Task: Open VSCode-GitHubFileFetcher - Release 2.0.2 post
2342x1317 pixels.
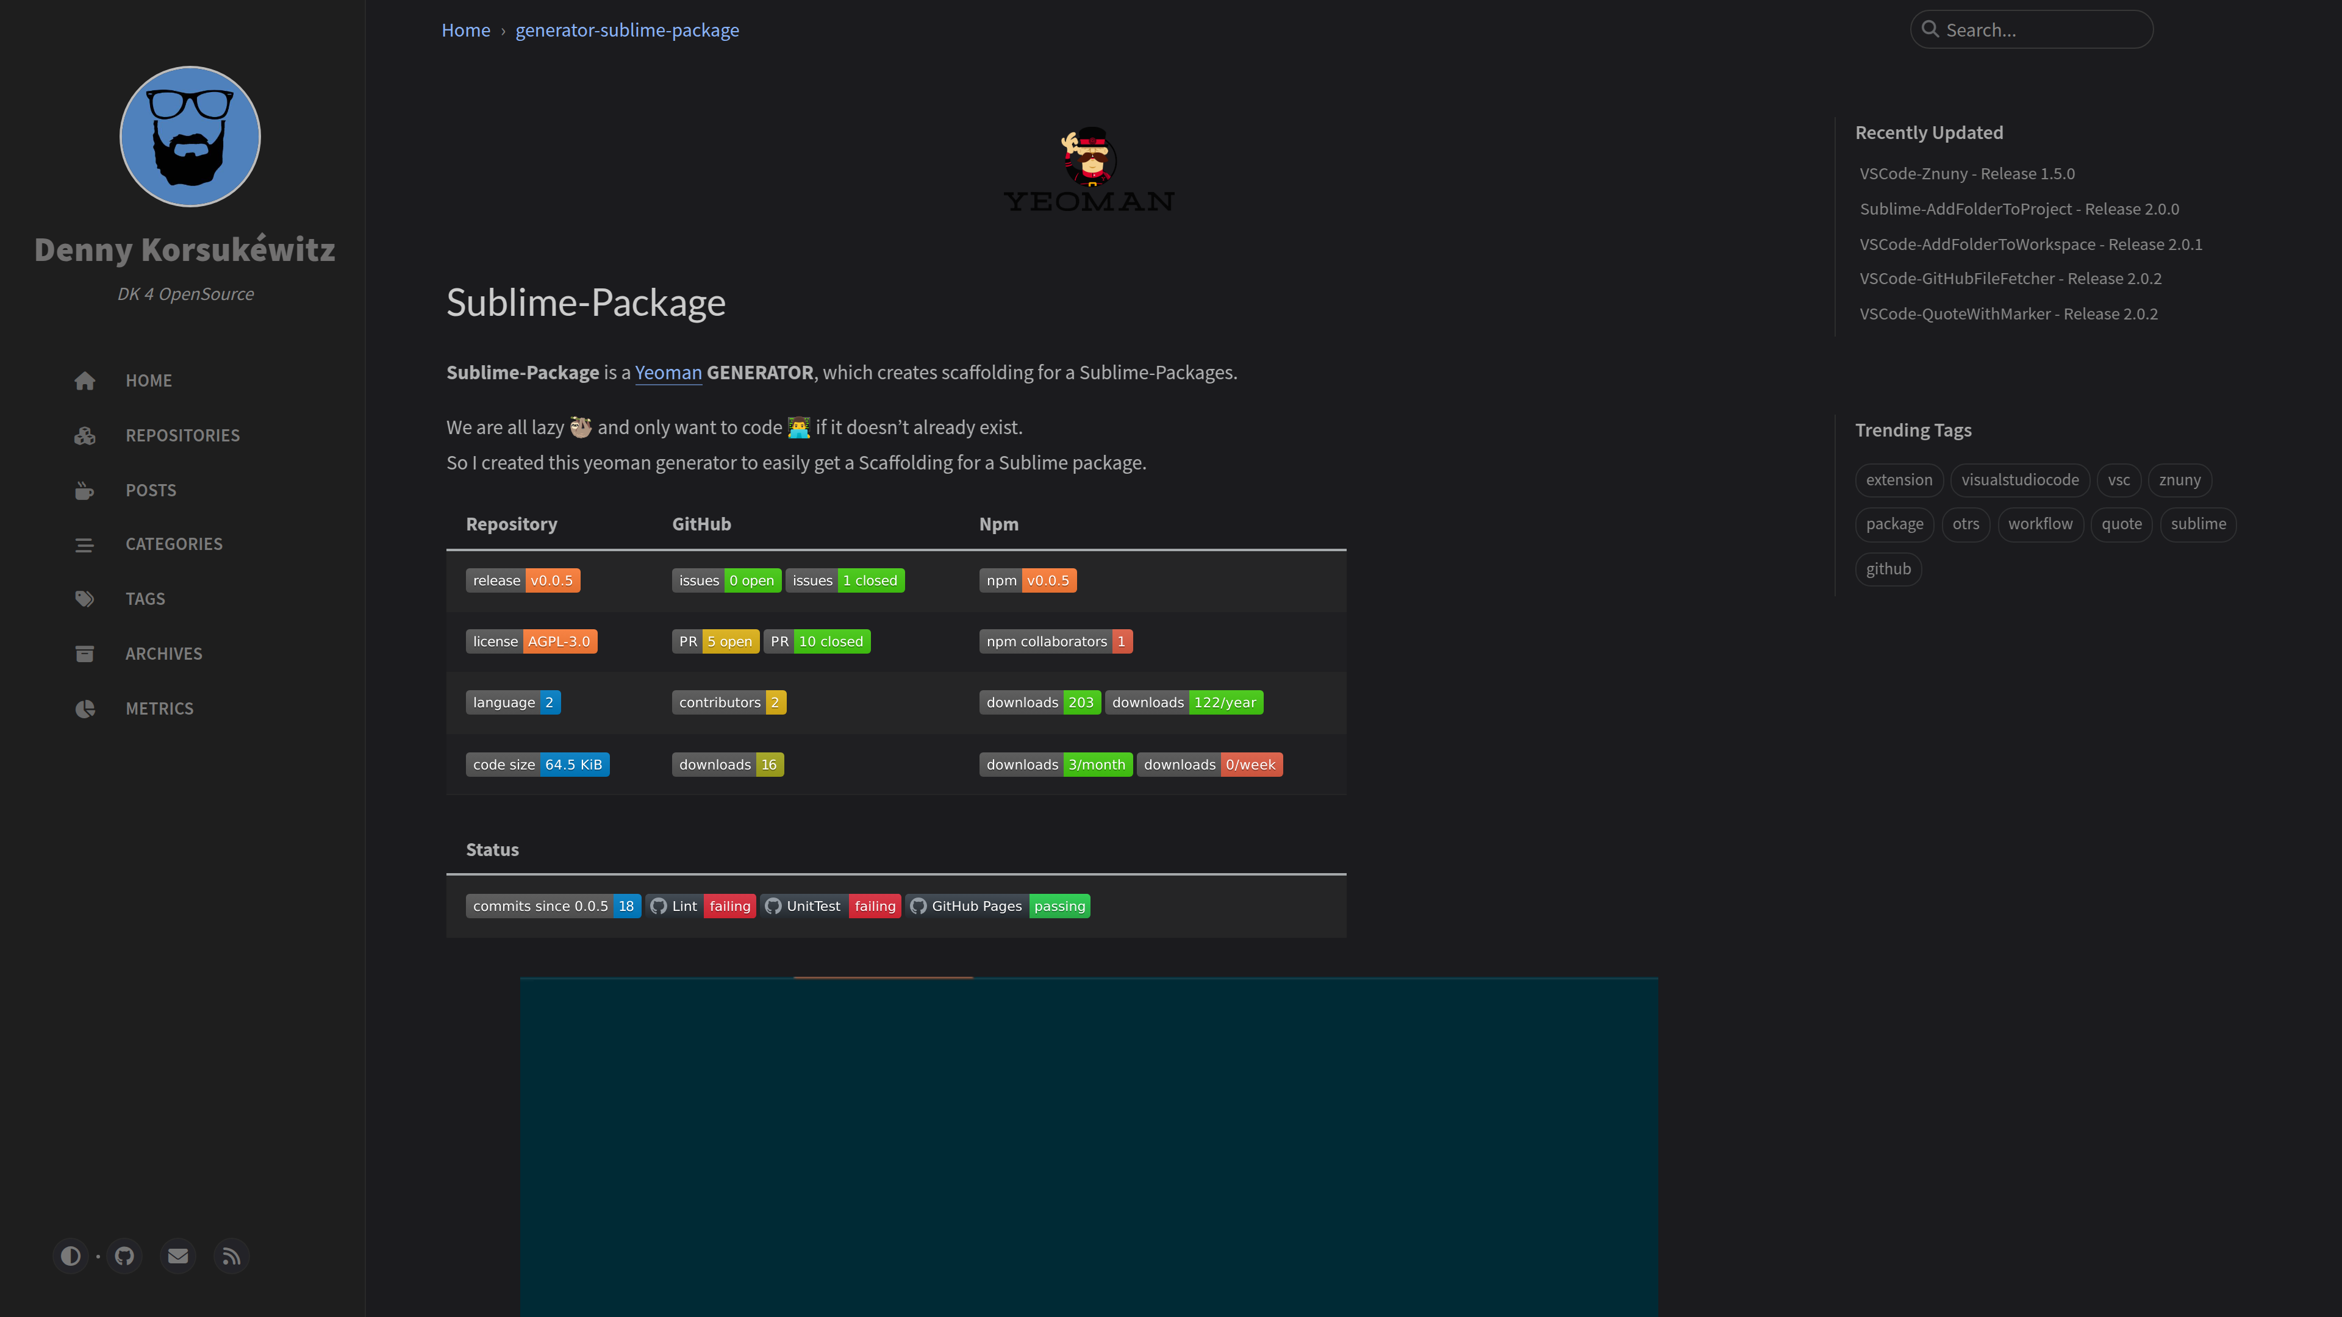Action: (2011, 279)
